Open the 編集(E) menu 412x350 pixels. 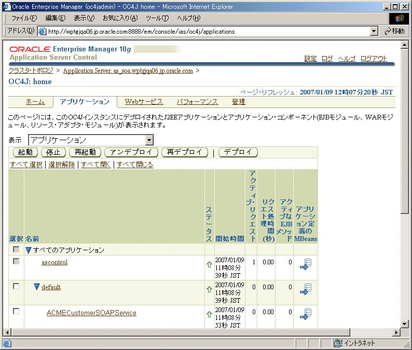point(56,18)
